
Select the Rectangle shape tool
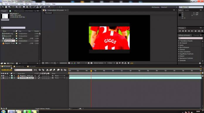(24, 7)
